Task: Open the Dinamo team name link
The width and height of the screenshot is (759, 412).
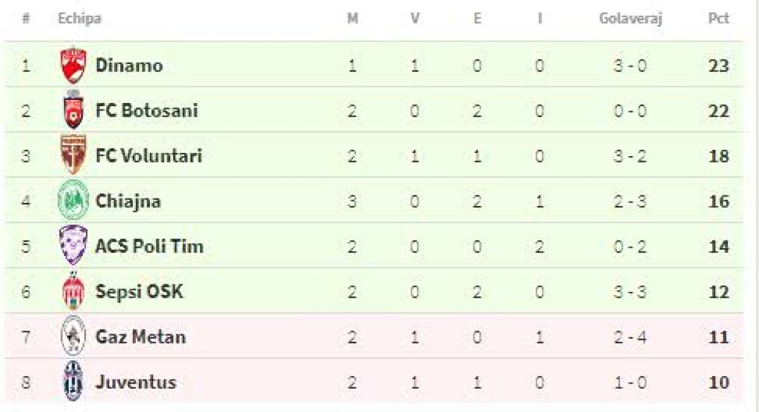Action: coord(129,65)
